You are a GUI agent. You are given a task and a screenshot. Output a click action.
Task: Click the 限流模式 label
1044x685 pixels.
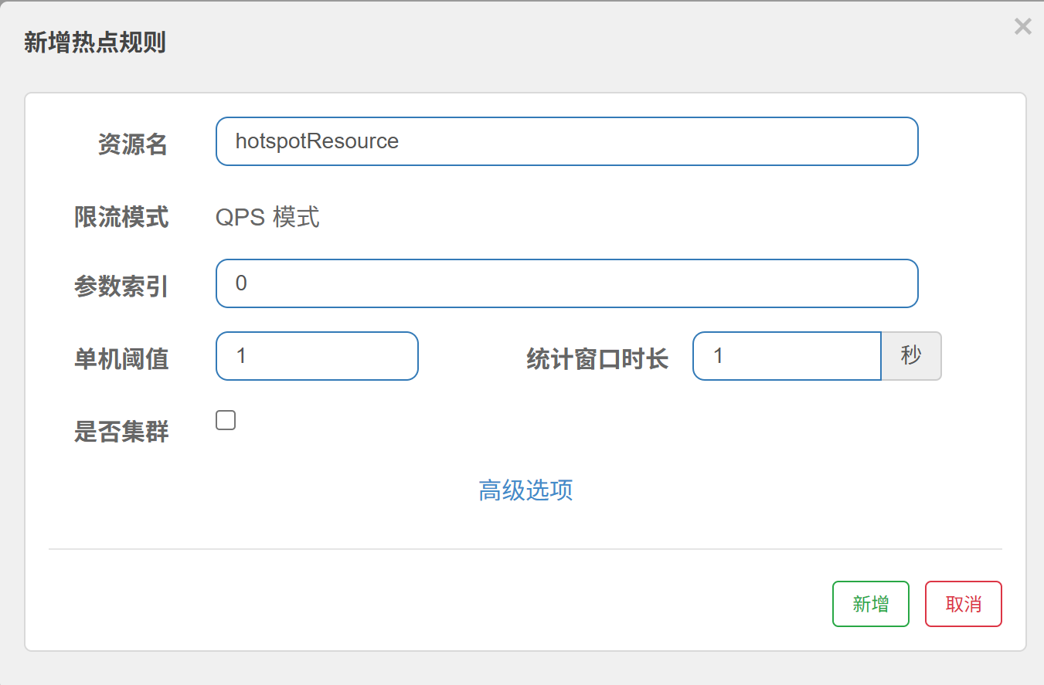(x=121, y=218)
